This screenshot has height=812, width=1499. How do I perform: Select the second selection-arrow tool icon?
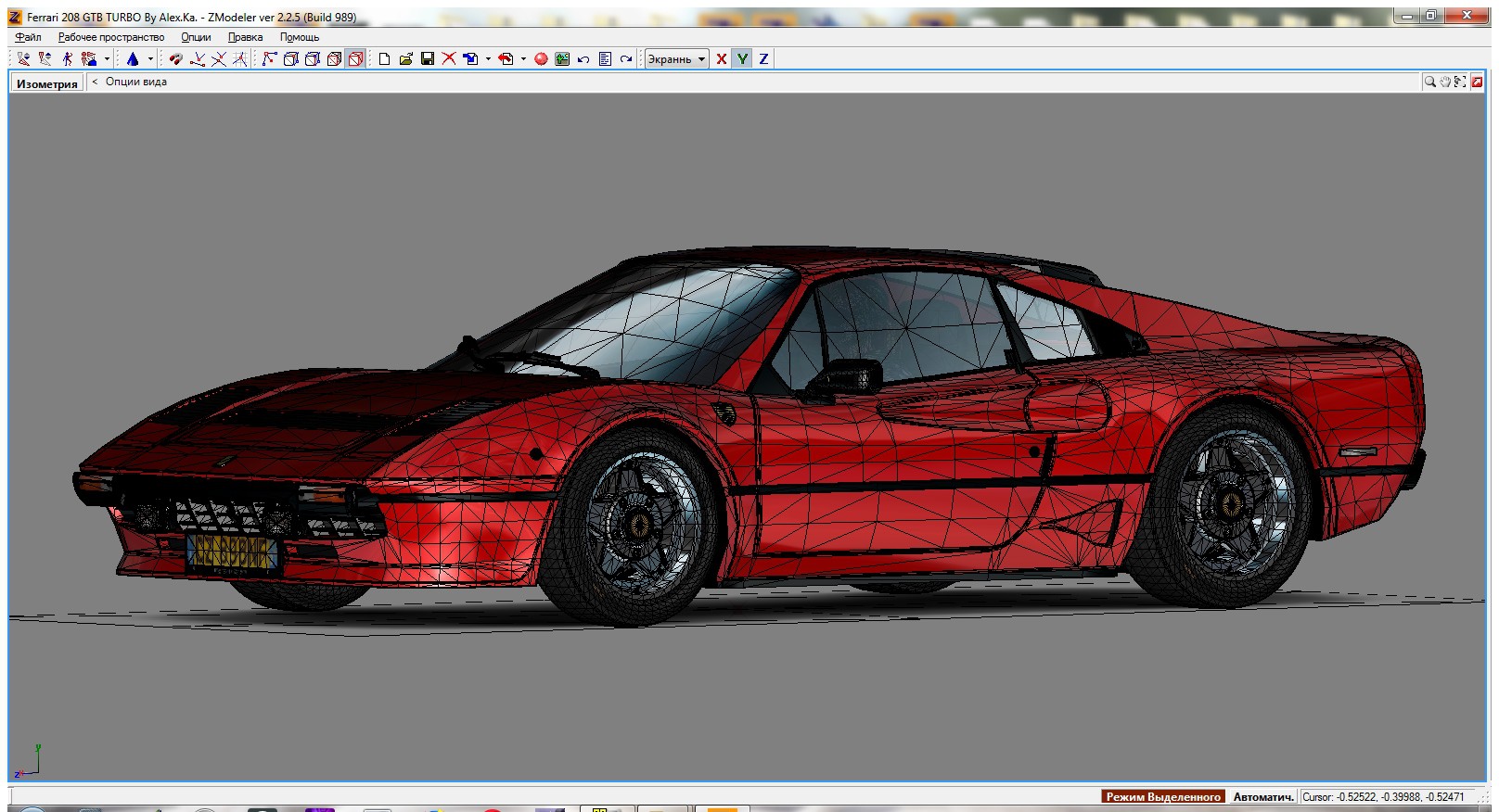point(45,59)
